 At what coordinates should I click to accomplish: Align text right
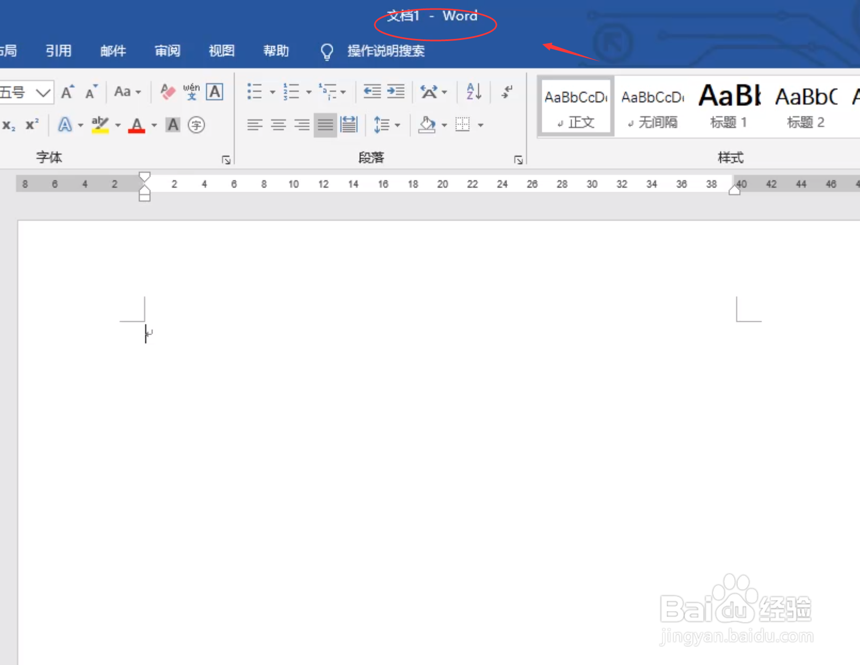302,125
